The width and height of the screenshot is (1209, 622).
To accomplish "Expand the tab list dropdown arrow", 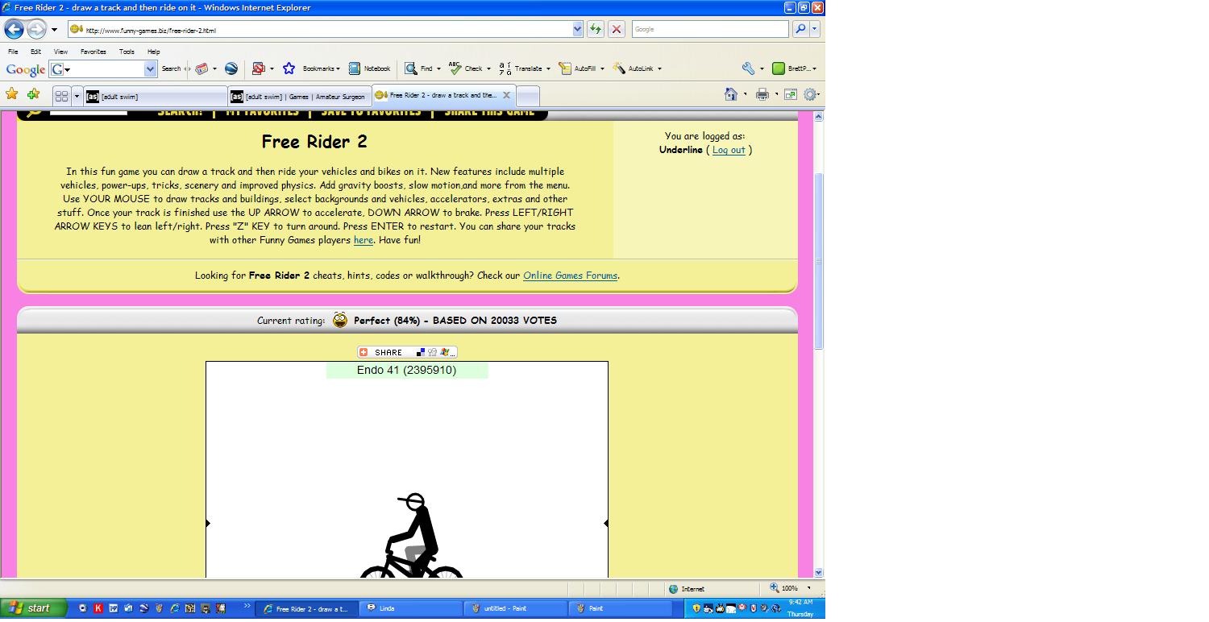I will (77, 96).
